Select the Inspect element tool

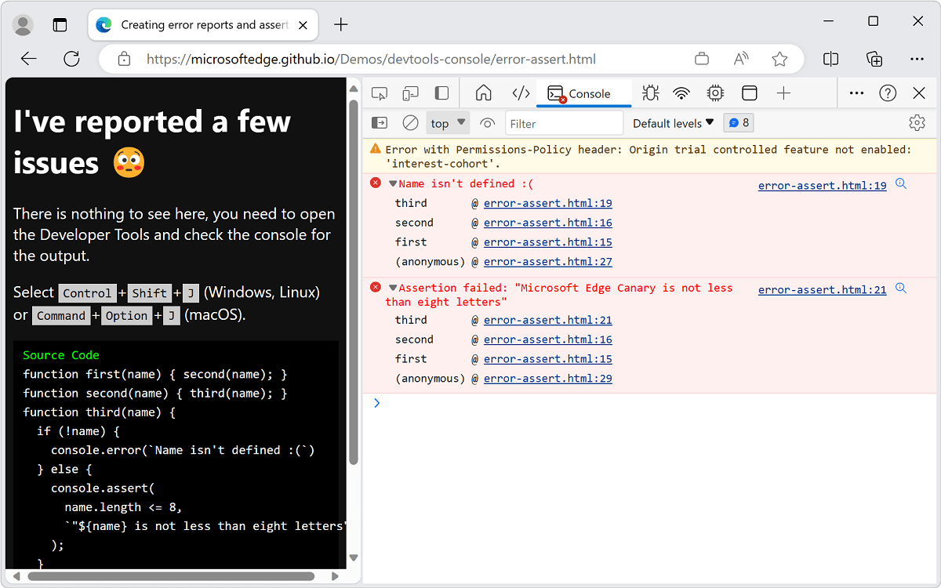(380, 93)
